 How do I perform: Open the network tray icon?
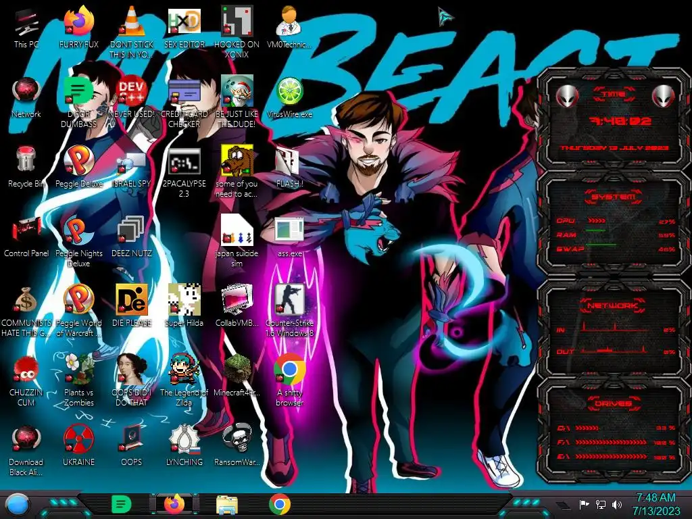point(601,504)
